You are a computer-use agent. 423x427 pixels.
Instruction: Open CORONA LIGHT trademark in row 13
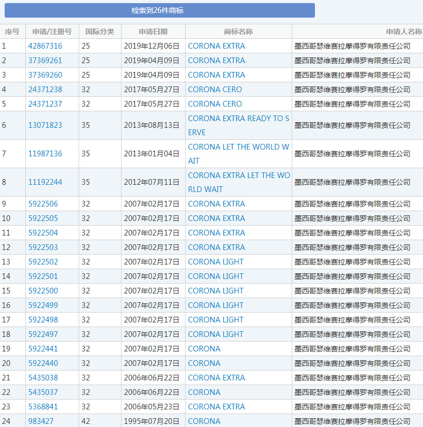pos(216,262)
